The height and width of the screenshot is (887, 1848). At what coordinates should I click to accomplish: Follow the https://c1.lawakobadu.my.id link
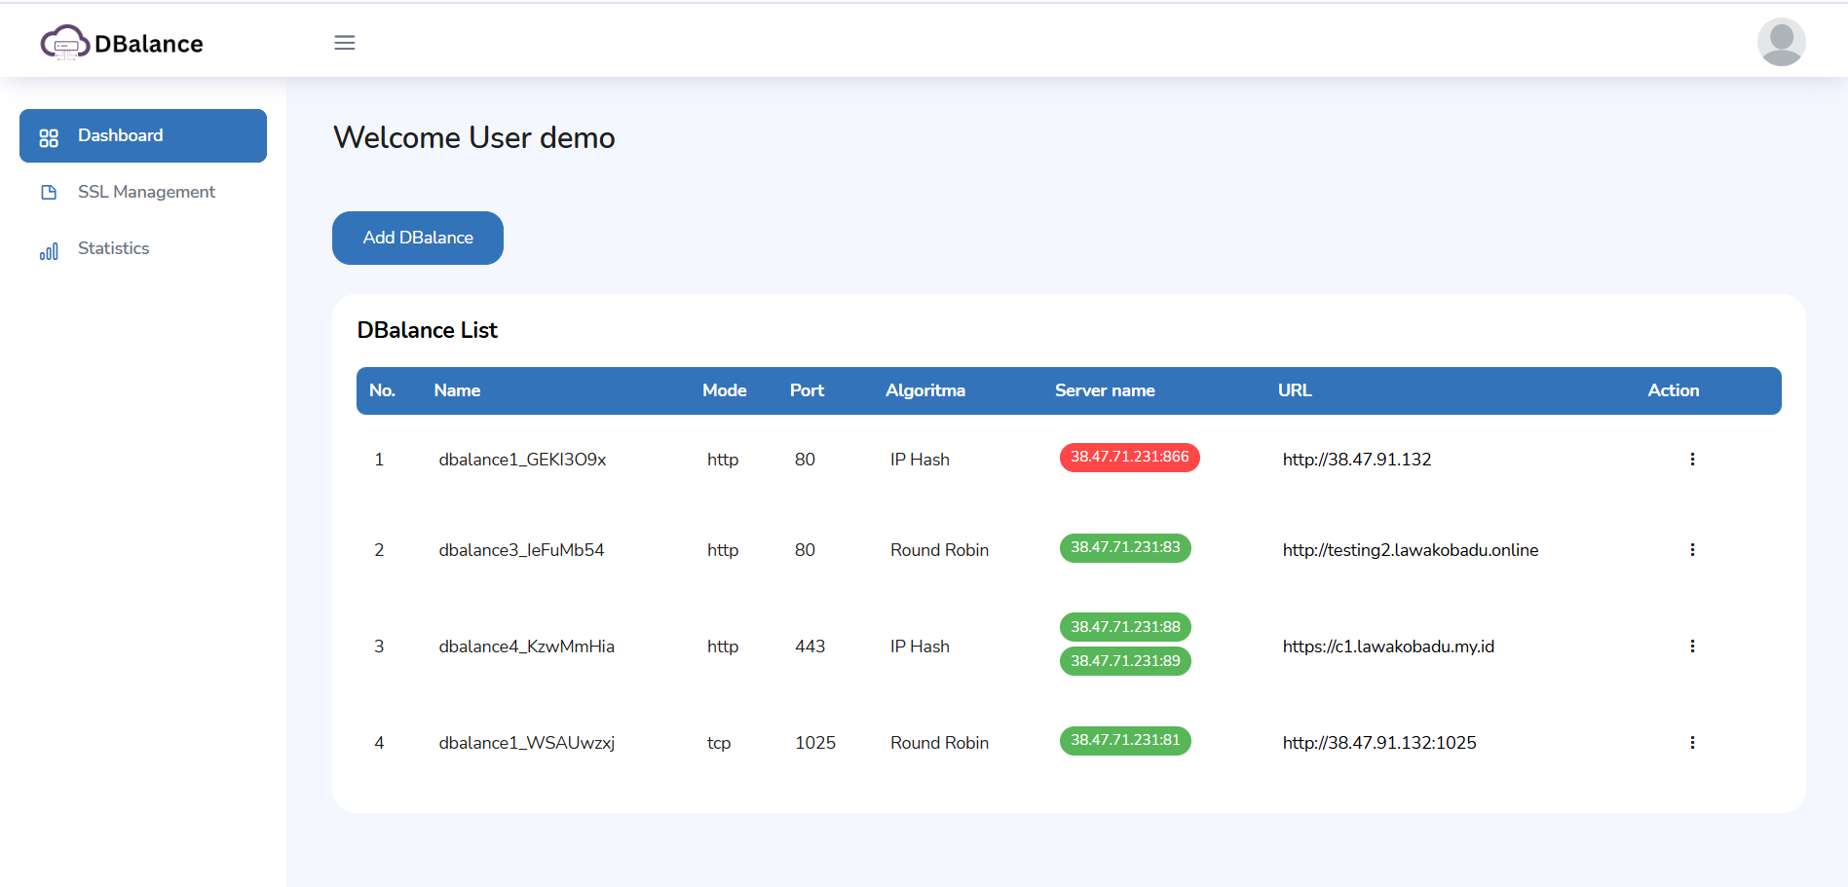click(x=1387, y=647)
